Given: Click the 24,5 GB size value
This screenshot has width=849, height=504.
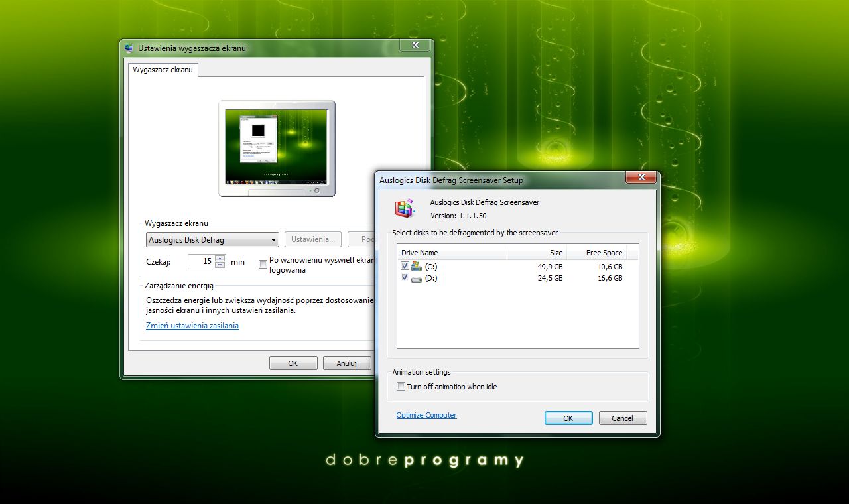Looking at the screenshot, I should pyautogui.click(x=551, y=279).
